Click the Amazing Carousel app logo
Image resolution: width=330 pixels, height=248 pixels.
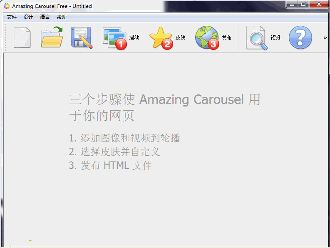point(7,6)
